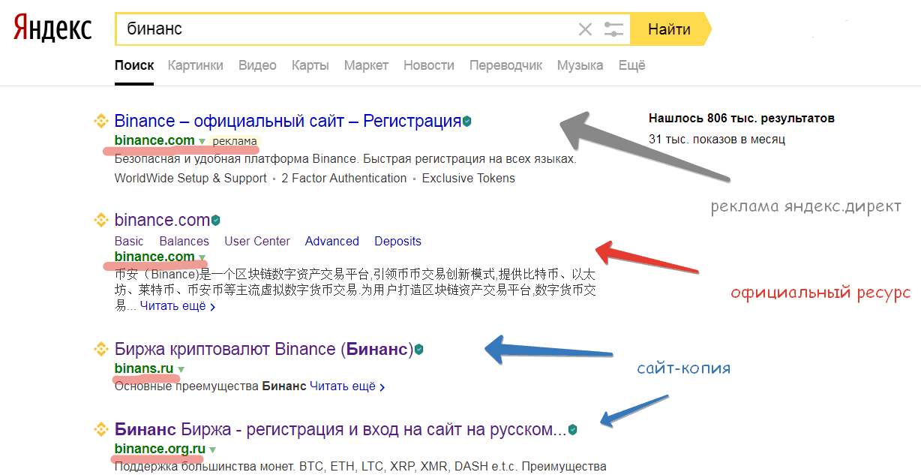Click the Yandex logo
Image resolution: width=921 pixels, height=475 pixels.
point(52,29)
